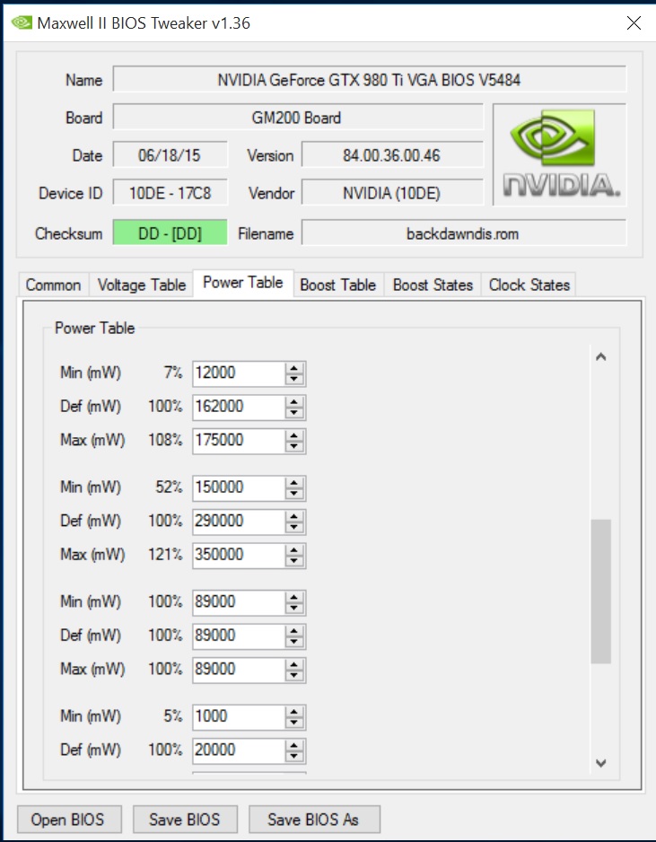Click up arrow on Def 89000 field
Image resolution: width=656 pixels, height=842 pixels.
tap(294, 631)
